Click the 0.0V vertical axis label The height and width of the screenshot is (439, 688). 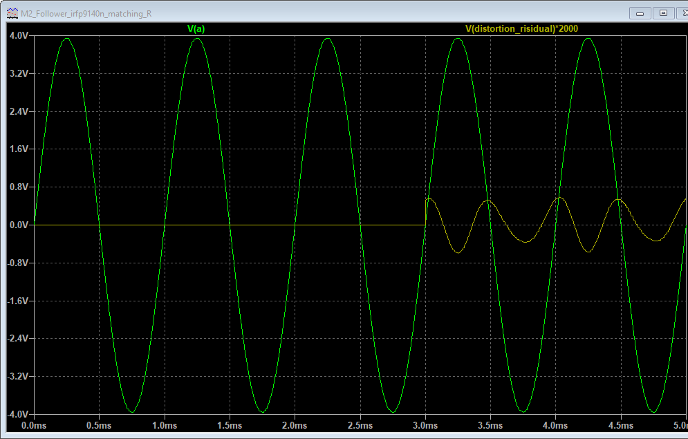[x=19, y=225]
